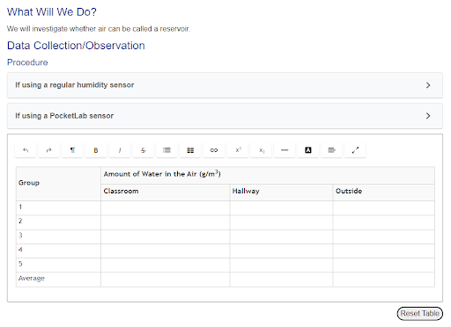
Task: Open the list options icon
Action: [166, 150]
